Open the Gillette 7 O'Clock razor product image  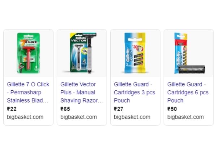(x=28, y=53)
